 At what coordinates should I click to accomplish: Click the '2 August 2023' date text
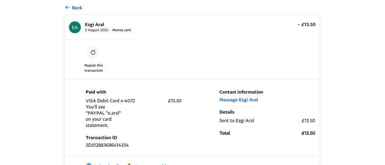(97, 30)
